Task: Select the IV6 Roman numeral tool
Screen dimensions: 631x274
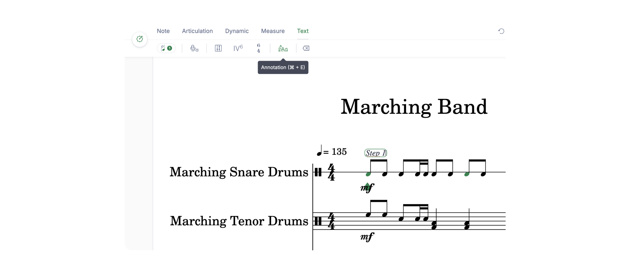Action: coord(238,48)
